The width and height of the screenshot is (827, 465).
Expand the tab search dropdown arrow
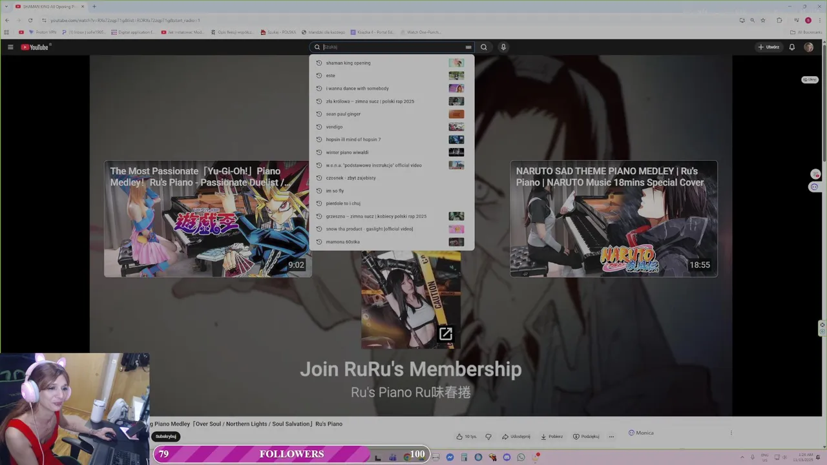[x=6, y=6]
